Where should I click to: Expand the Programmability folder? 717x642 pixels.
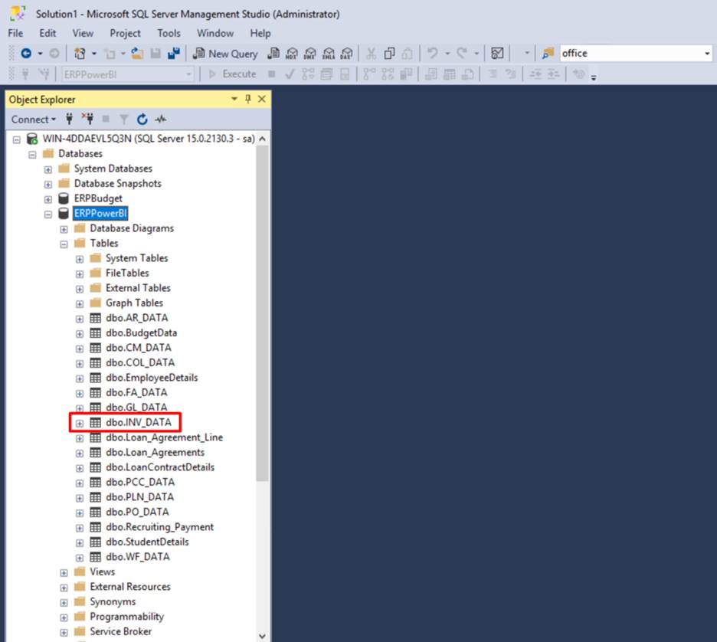(x=64, y=617)
